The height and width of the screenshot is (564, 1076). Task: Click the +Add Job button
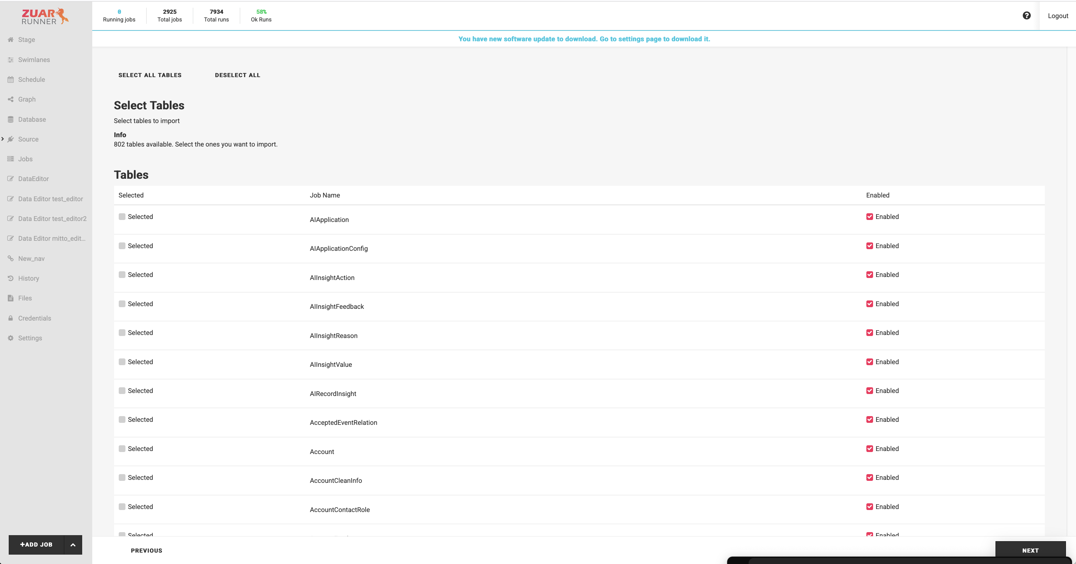tap(36, 545)
